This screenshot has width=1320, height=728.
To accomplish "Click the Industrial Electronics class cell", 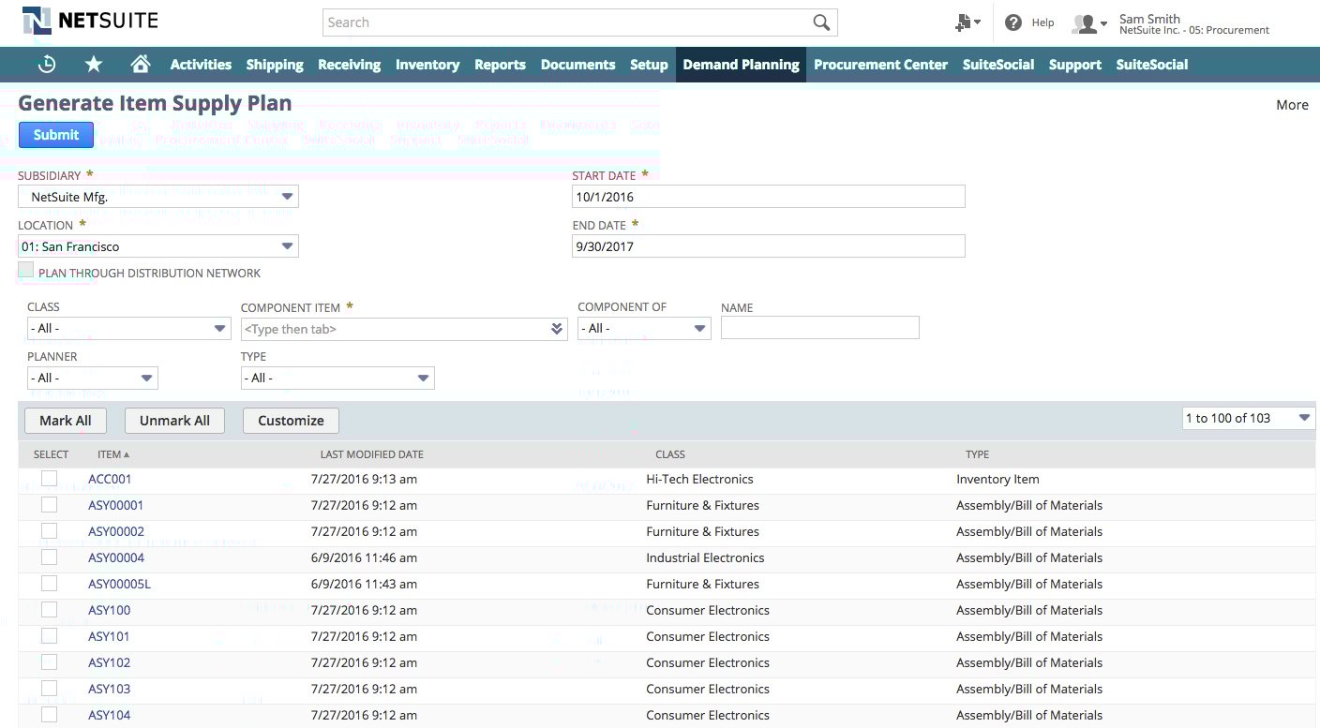I will [705, 557].
